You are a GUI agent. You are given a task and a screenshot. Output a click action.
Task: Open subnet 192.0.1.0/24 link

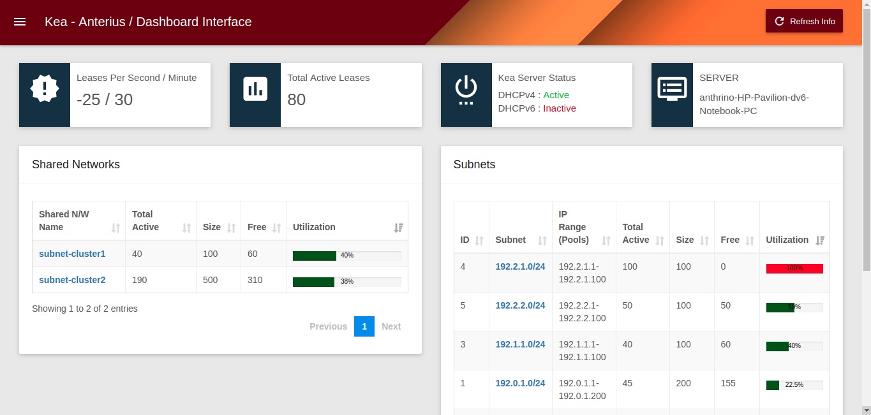pyautogui.click(x=520, y=383)
